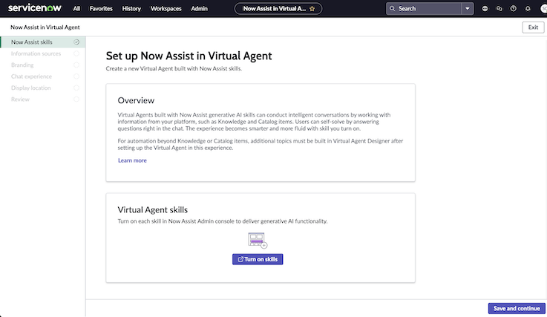
Task: Click the Now Assist skills status circle
Action: point(76,42)
